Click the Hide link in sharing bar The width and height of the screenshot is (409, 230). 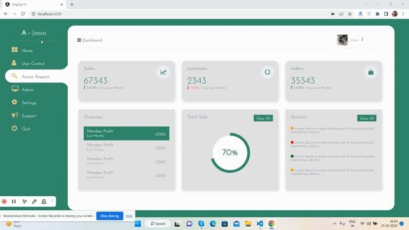tap(129, 216)
